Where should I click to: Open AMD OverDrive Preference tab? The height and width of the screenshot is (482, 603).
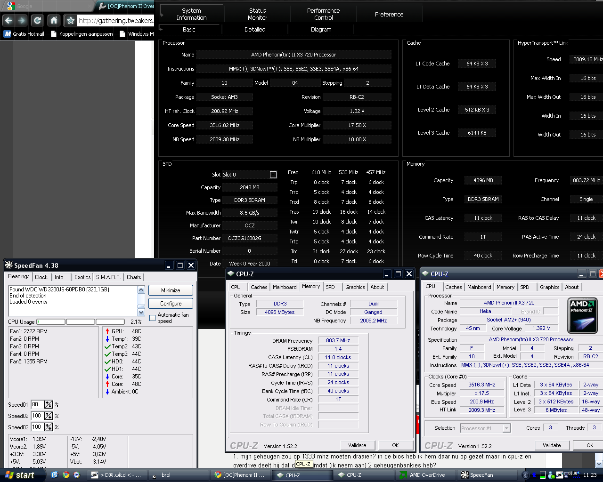click(389, 15)
